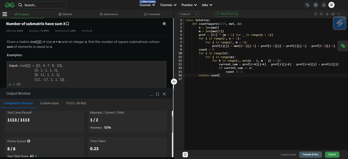This screenshot has height=159, width=348.
Task: Click the info icon next to Points Scored
Action: coord(29,141)
